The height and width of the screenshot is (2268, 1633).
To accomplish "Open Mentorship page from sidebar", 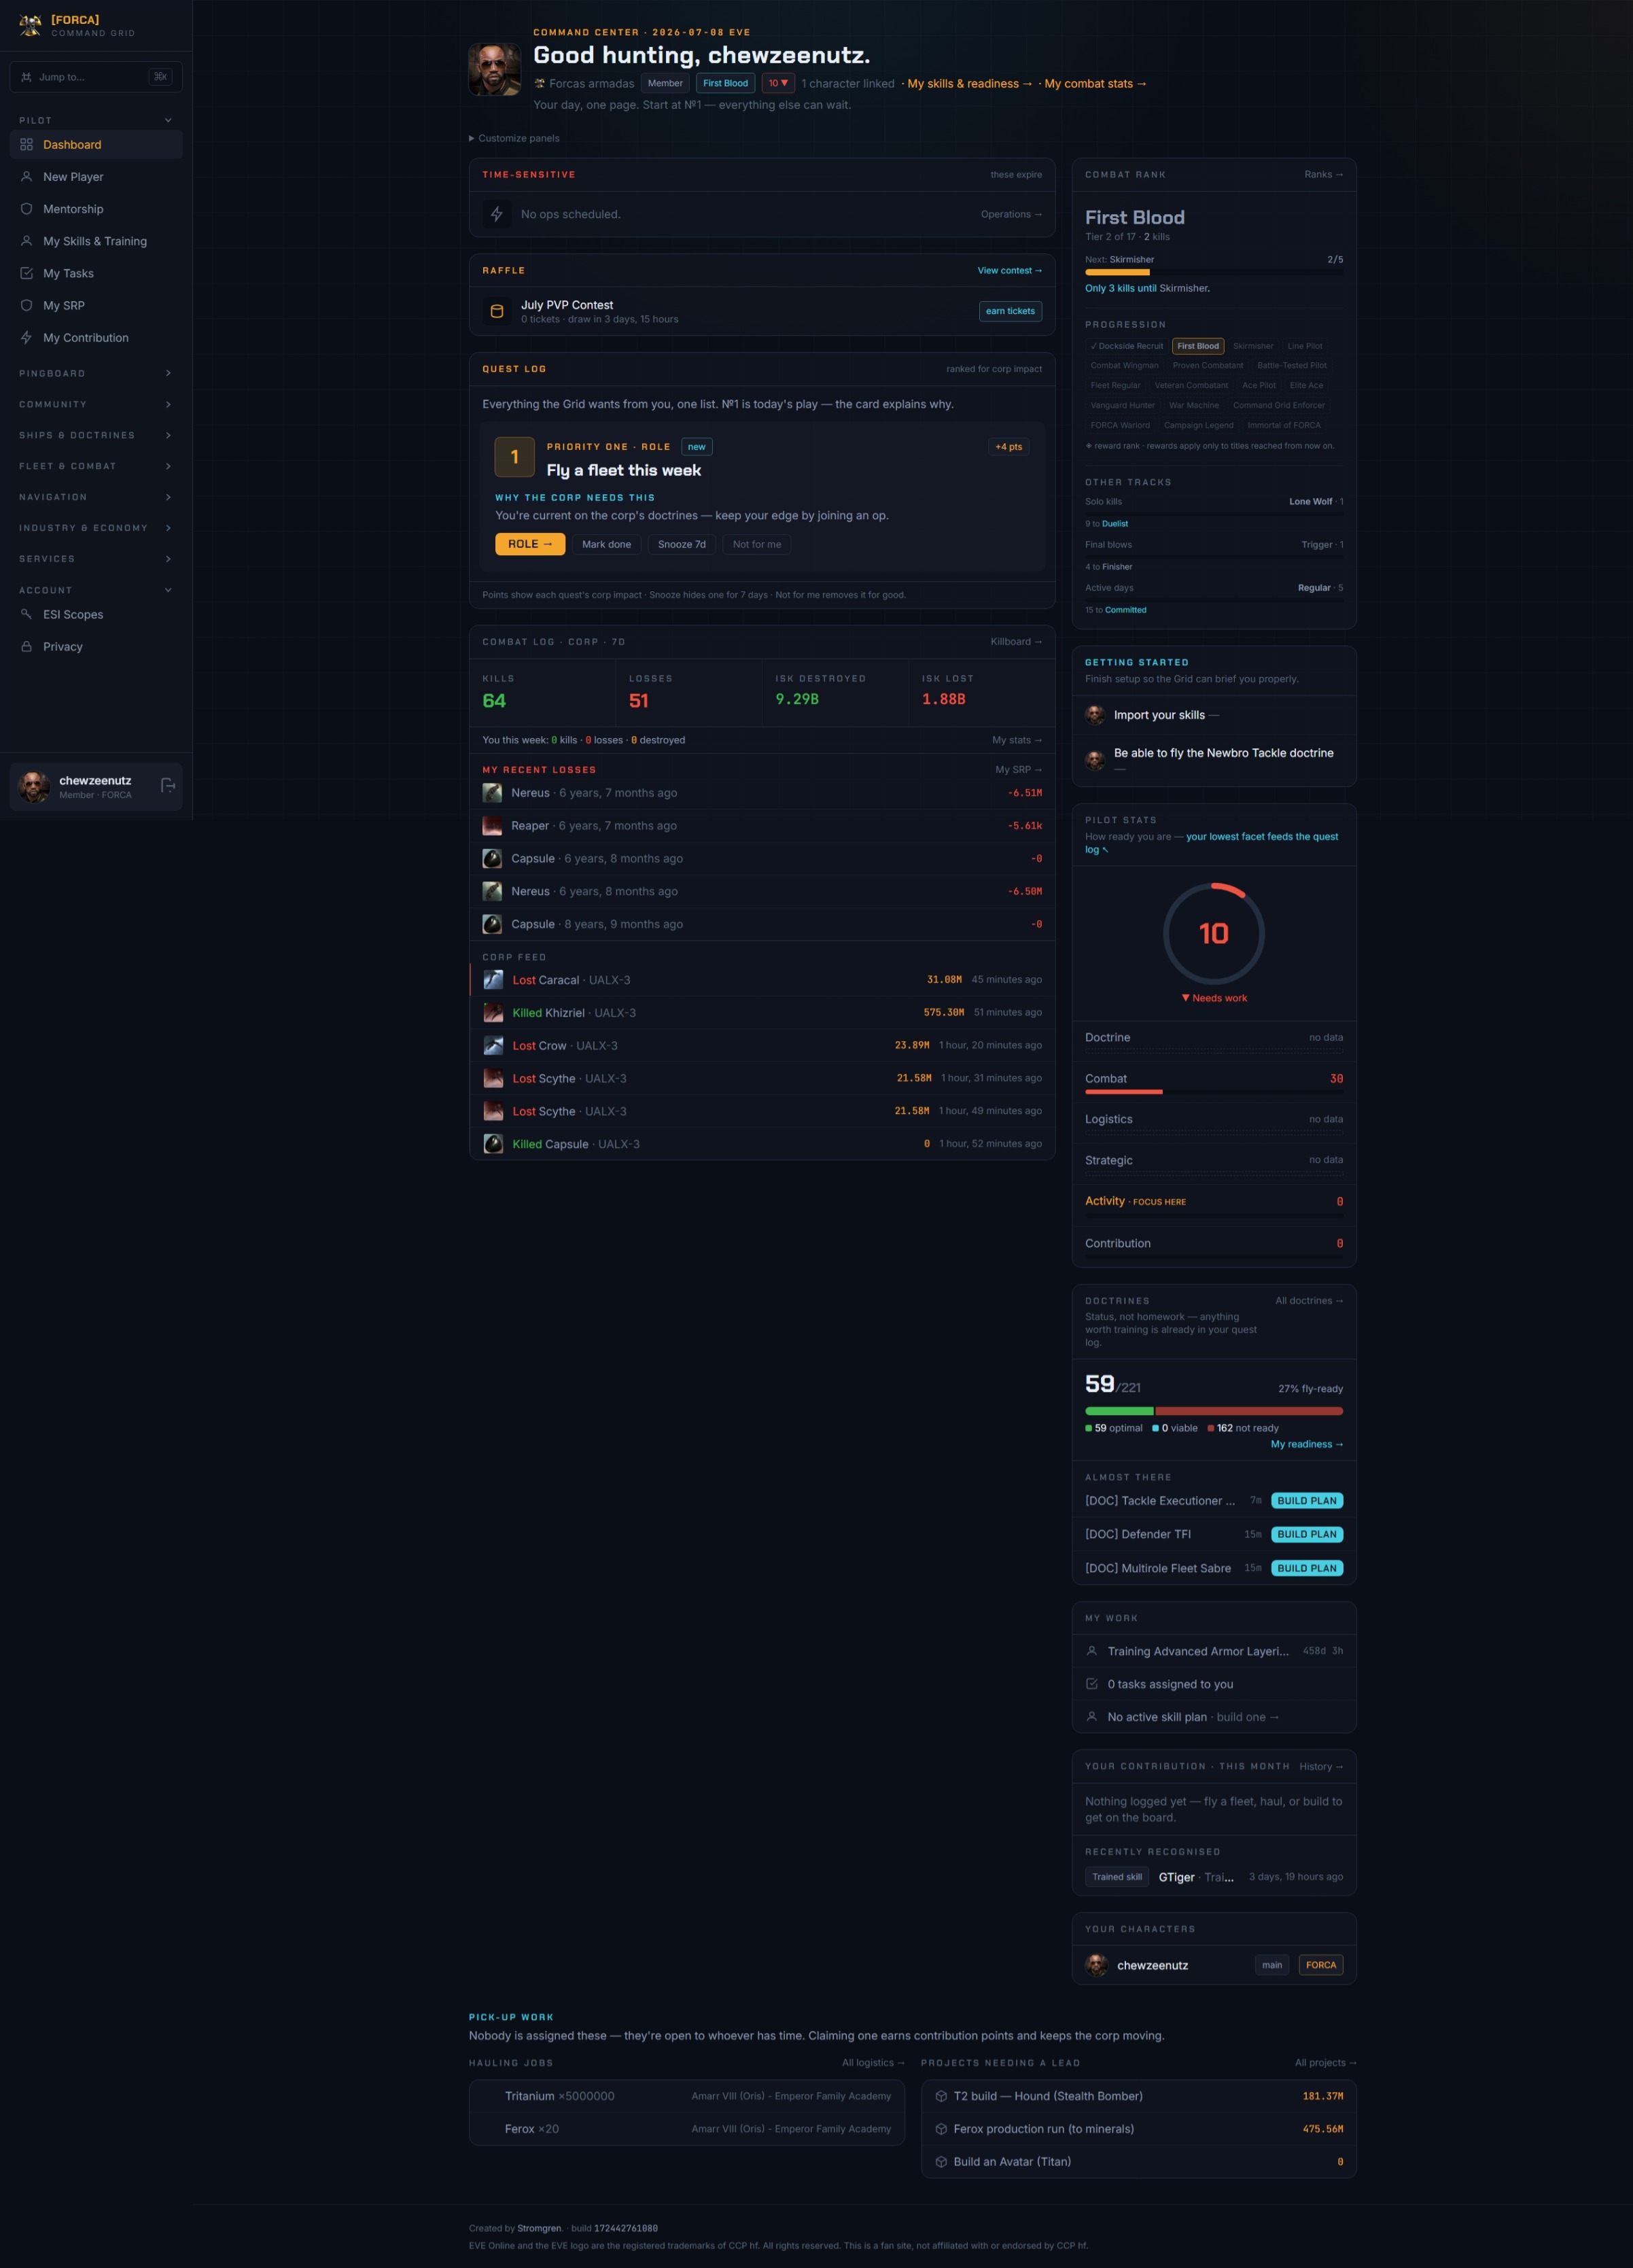I will (x=96, y=209).
